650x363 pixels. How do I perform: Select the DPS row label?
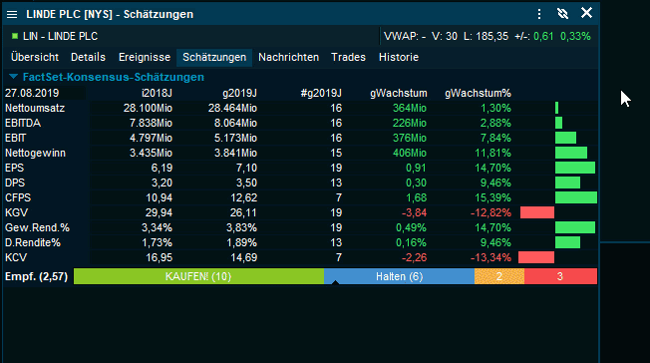(x=15, y=182)
